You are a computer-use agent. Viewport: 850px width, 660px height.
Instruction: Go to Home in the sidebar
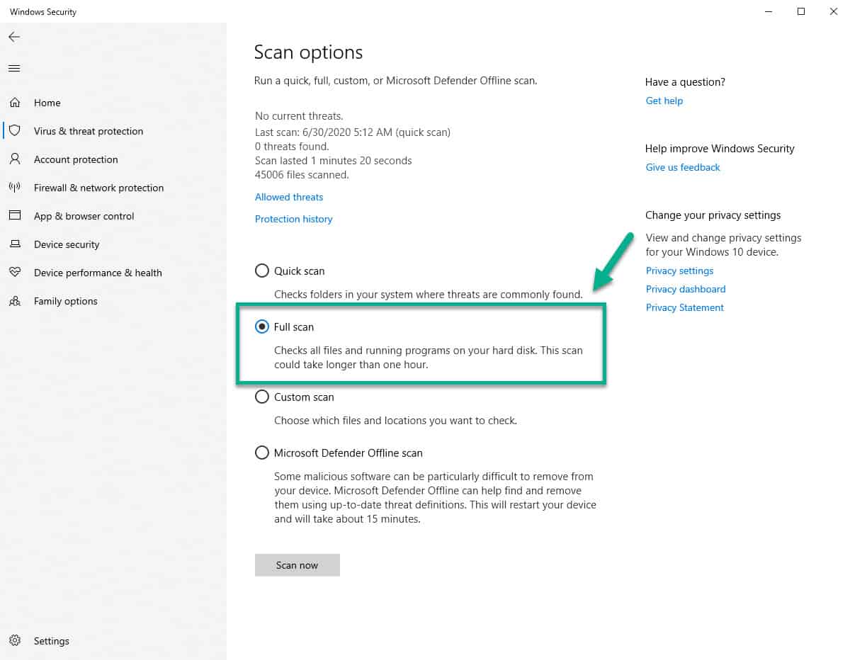47,103
